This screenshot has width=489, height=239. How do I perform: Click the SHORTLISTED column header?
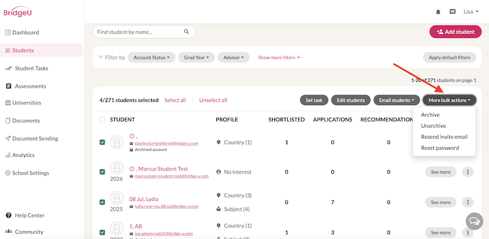(x=287, y=120)
